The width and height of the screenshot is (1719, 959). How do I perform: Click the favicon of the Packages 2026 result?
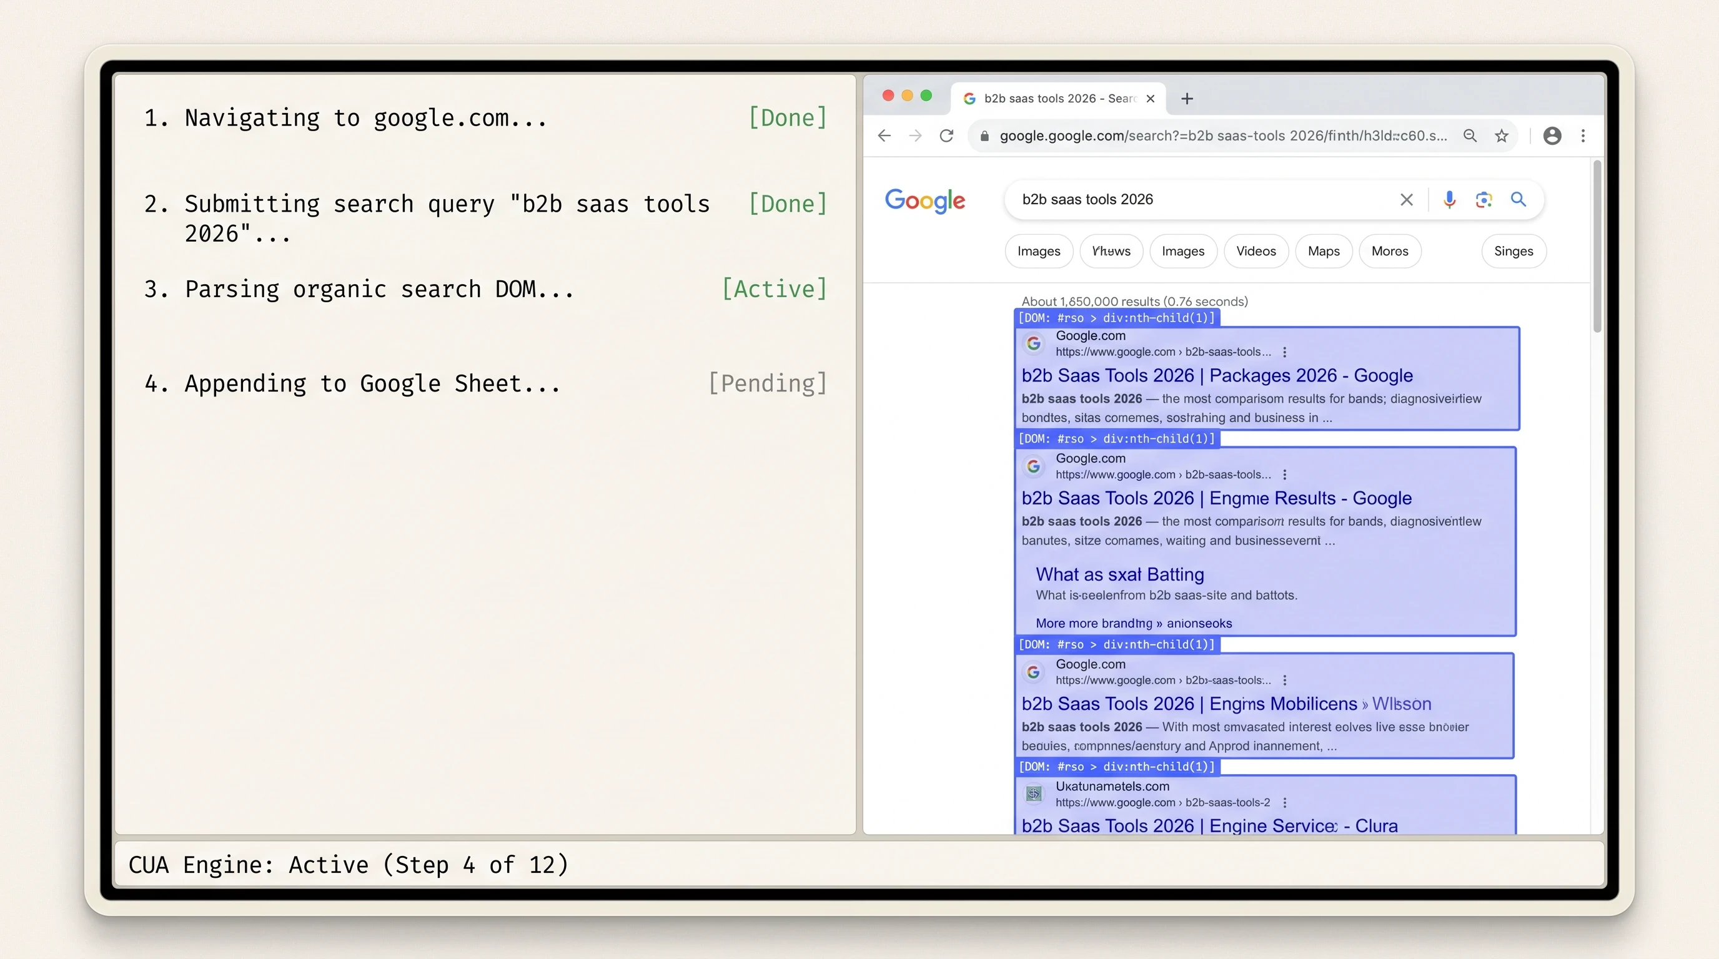[x=1034, y=343]
